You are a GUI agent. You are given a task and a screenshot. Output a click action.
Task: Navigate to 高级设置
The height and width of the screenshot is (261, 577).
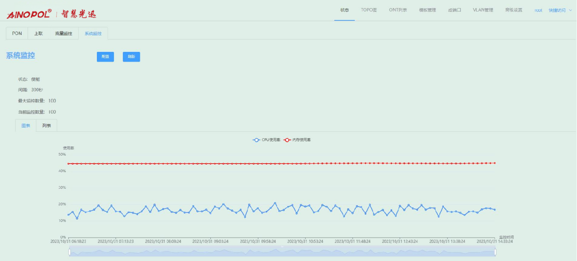click(x=513, y=10)
